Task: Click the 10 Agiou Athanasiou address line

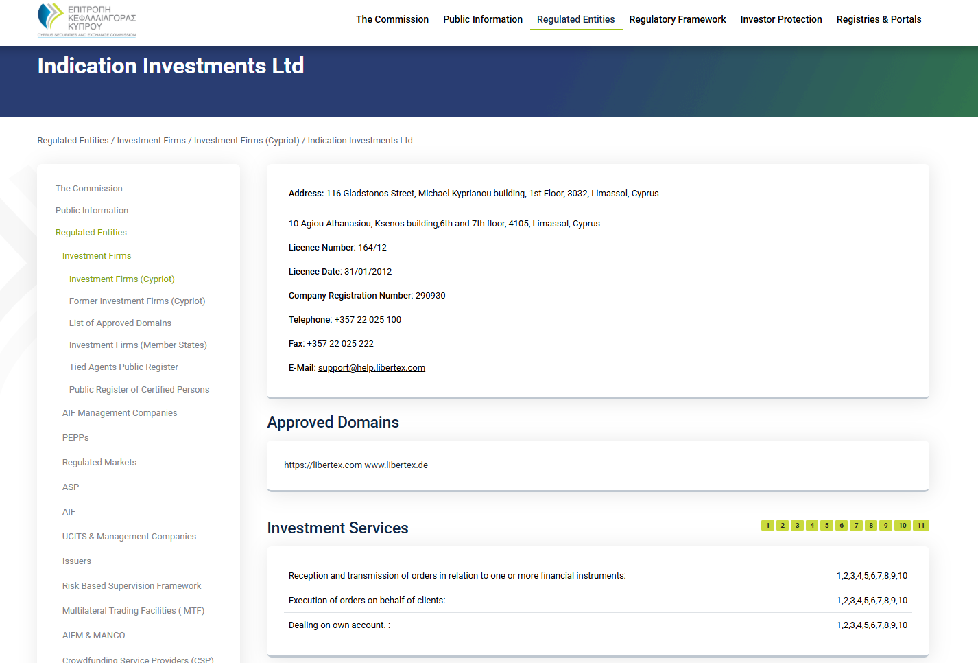Action: click(x=444, y=224)
